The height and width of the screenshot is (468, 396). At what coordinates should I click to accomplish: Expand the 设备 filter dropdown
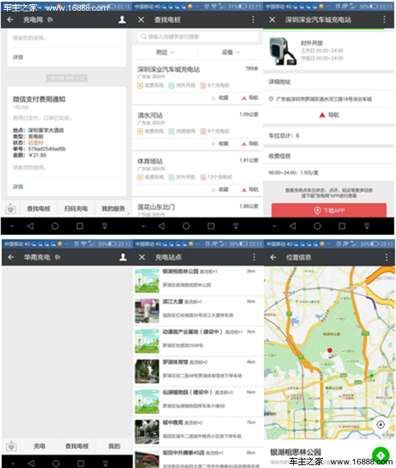(231, 53)
